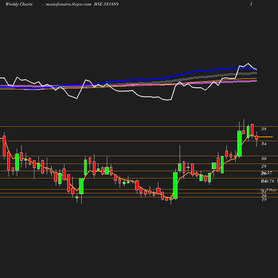
Task: Click the "Weekly Charts" title text
Action: pyautogui.click(x=19, y=4)
